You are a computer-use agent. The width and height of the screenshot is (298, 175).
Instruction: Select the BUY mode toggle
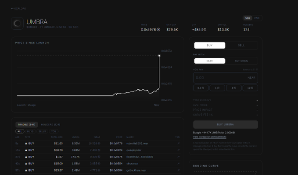click(x=210, y=45)
